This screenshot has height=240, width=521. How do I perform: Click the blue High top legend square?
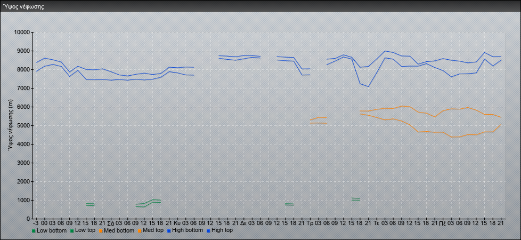(x=208, y=231)
